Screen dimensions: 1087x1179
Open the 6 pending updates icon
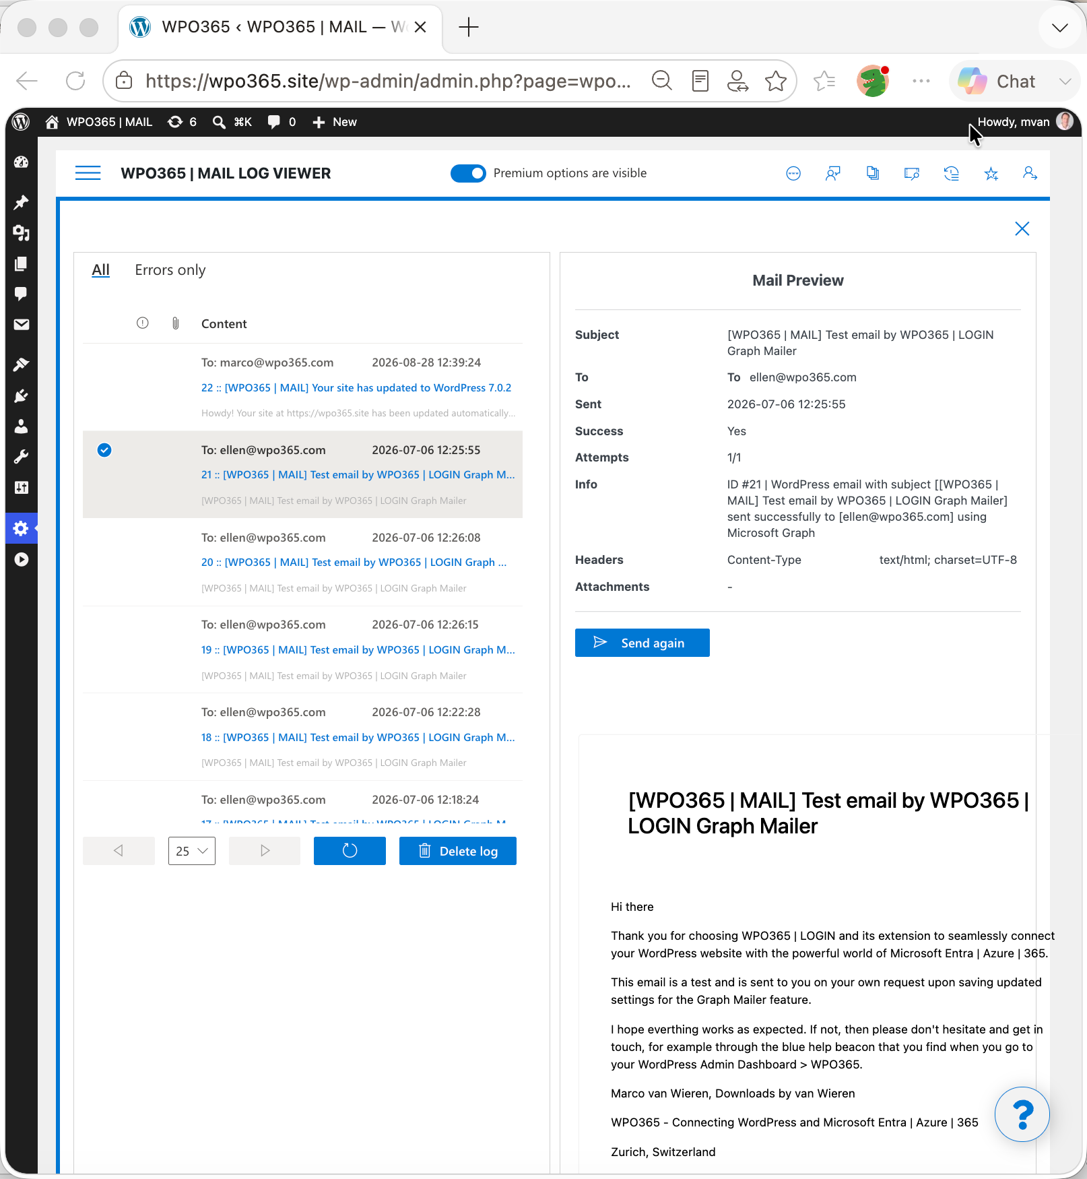tap(183, 122)
